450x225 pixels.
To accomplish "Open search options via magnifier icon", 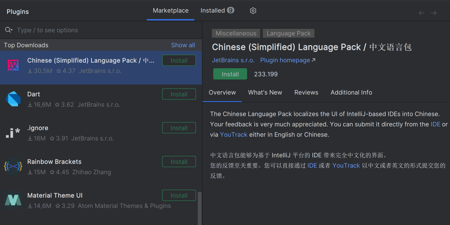I will [9, 30].
